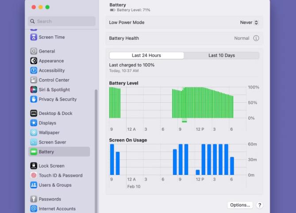Click the Accessibility icon

[x=34, y=70]
